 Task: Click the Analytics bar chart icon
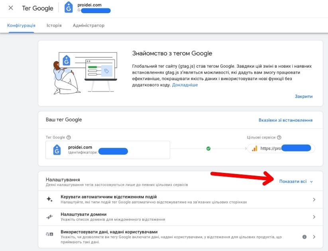tap(255, 149)
